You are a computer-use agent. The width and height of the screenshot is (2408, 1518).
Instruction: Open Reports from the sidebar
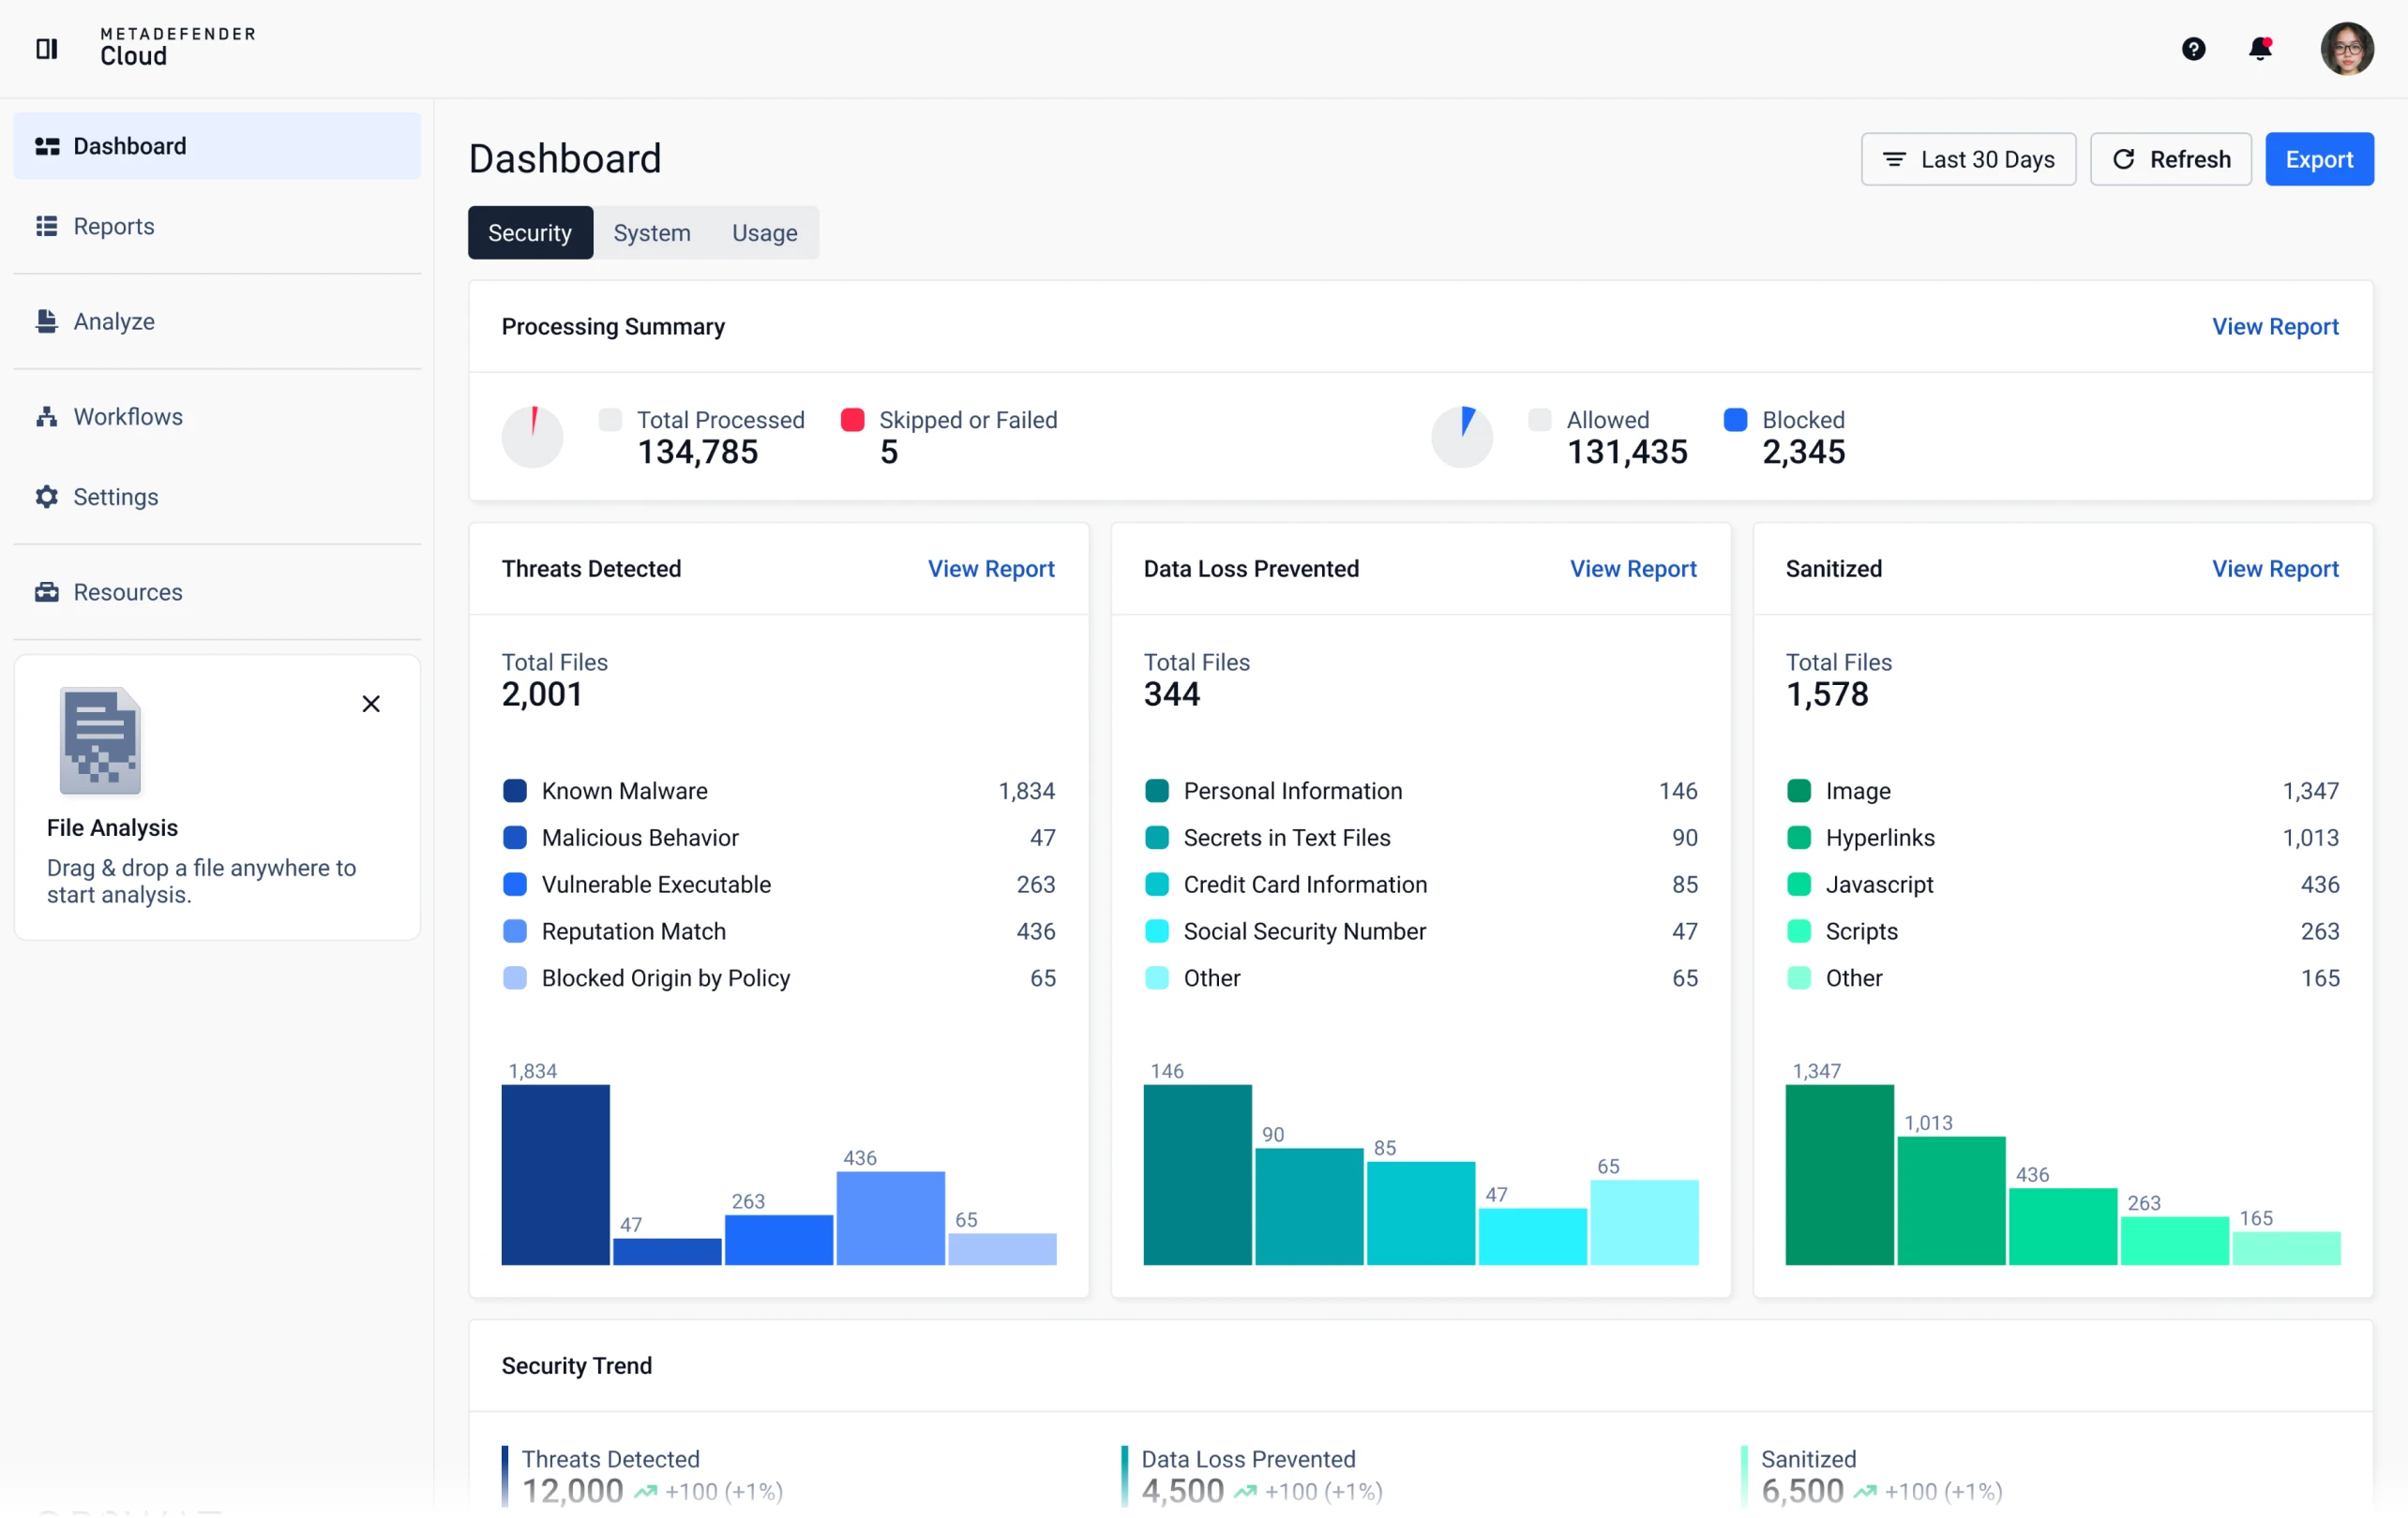[113, 226]
